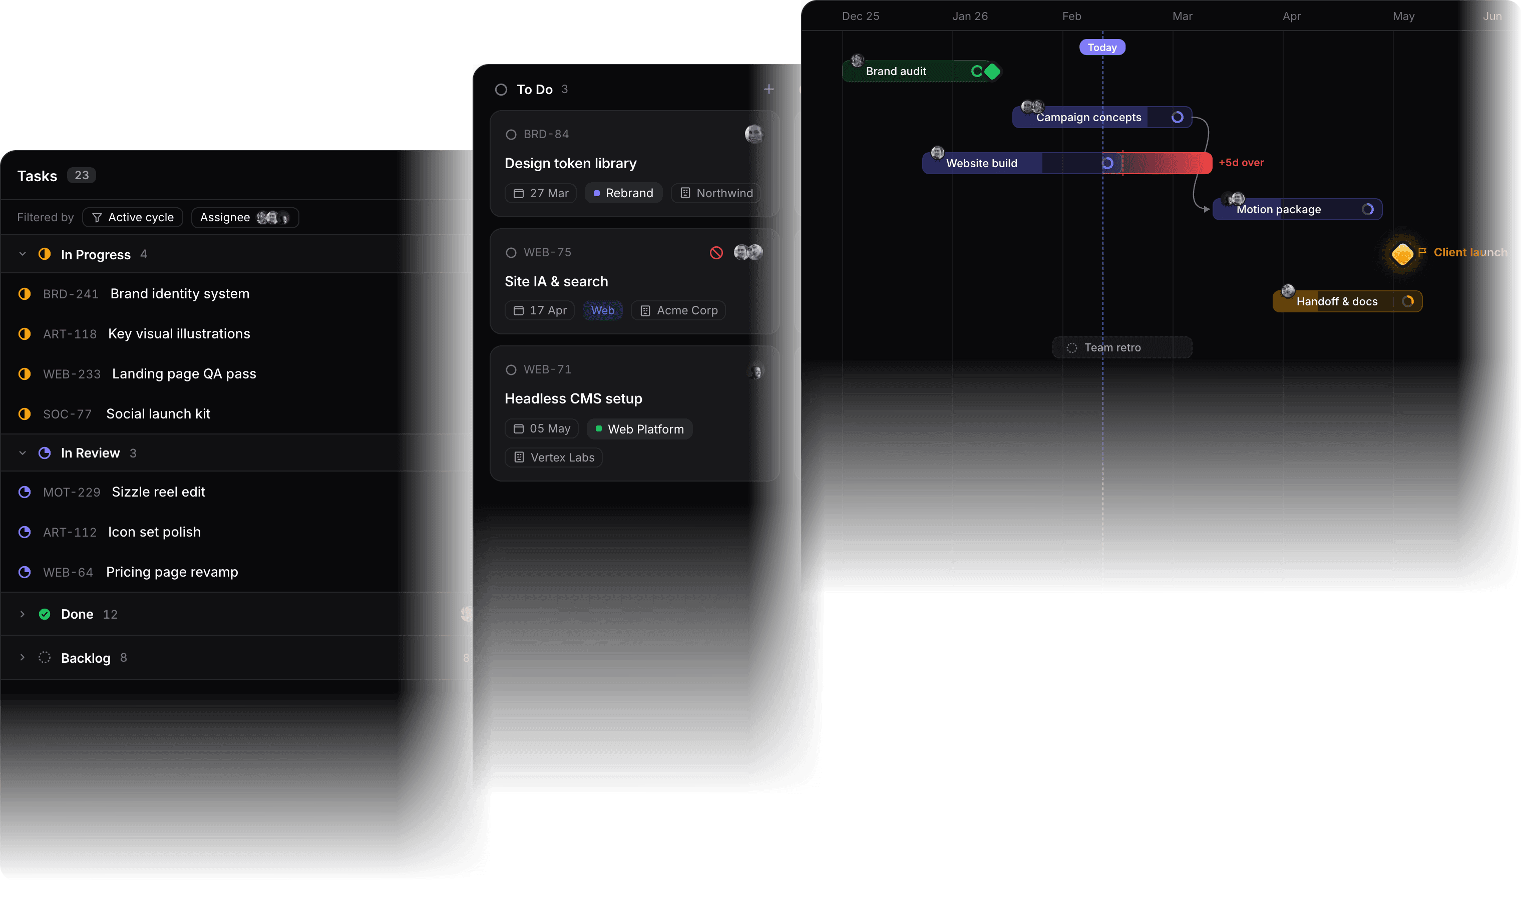Click the Vertex Labs client tag

pos(553,457)
